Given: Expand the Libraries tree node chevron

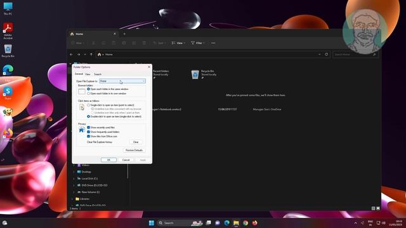Looking at the screenshot, I should click(x=72, y=199).
